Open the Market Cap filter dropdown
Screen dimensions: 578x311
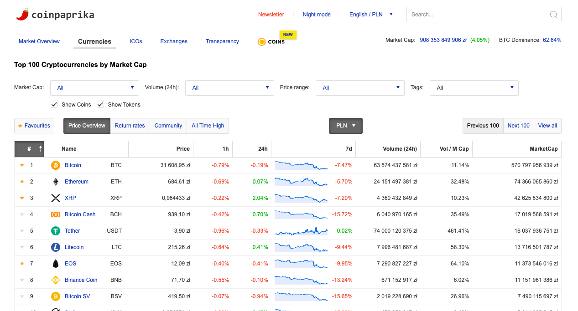[94, 88]
